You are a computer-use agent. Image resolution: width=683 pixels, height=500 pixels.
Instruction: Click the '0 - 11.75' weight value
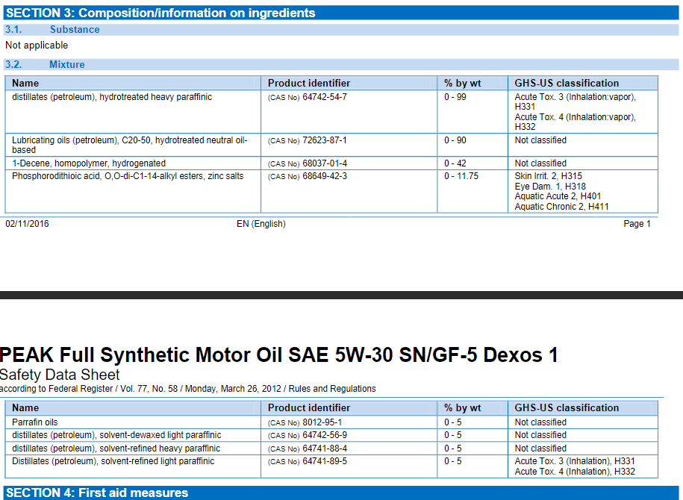[x=461, y=176]
